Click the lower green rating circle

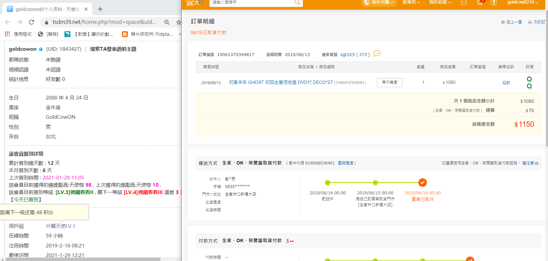click(x=529, y=86)
